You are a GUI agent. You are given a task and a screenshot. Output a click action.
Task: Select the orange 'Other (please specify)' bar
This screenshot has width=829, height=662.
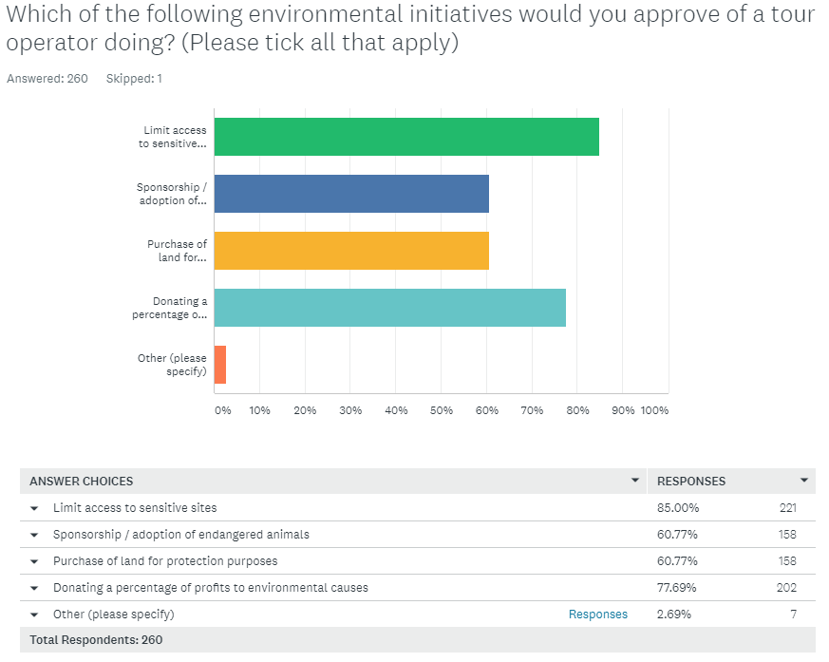point(219,365)
